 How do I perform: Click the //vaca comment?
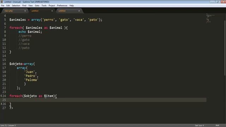(x=24, y=44)
